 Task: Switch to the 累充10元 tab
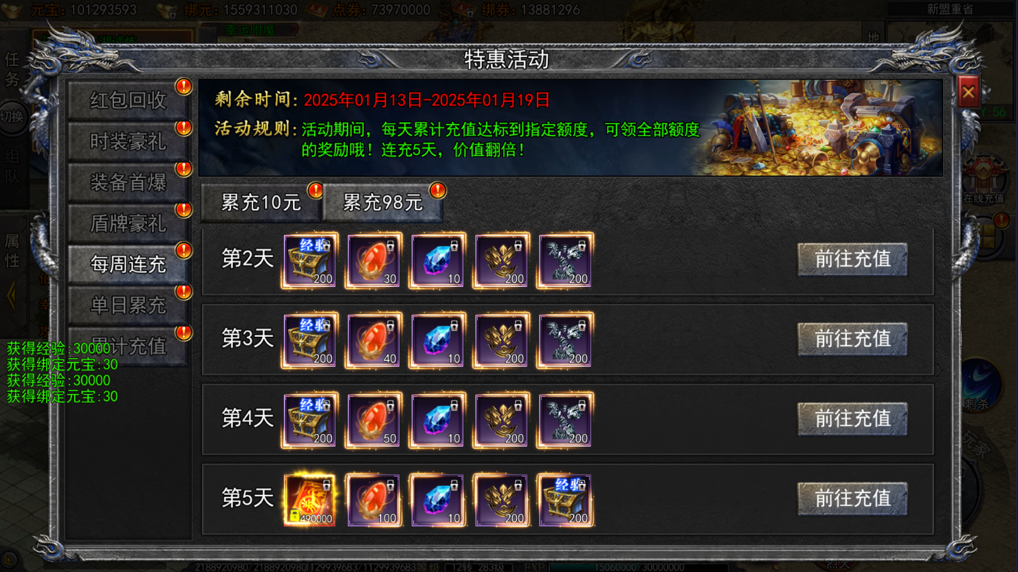click(261, 203)
